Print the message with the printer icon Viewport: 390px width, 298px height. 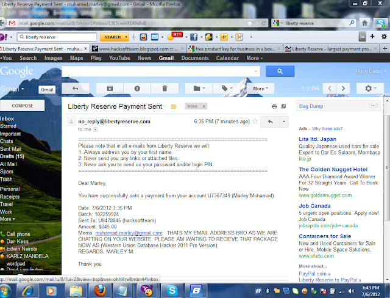point(274,106)
